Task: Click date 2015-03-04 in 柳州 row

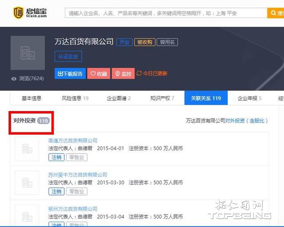Action: (x=110, y=217)
